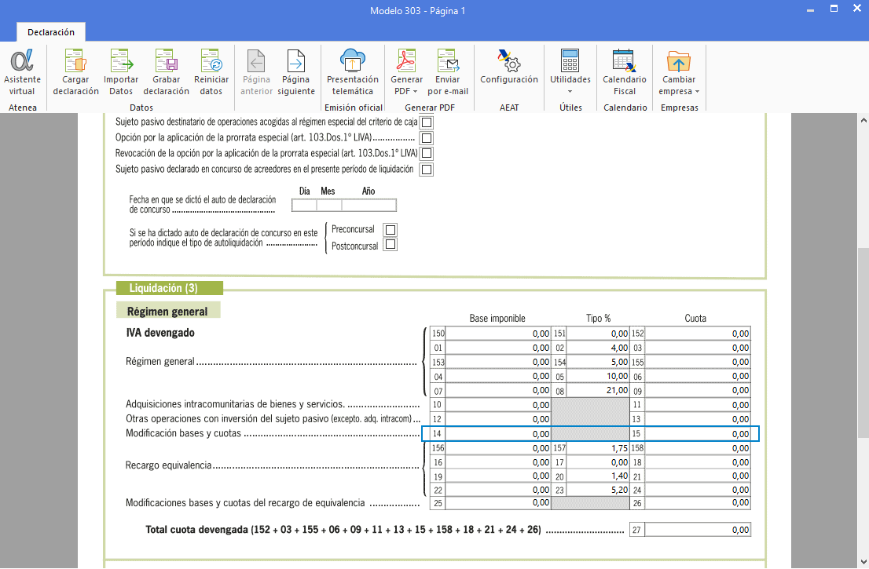Click the 'Régimen general' section heading
This screenshot has height=569, width=869.
(x=168, y=311)
